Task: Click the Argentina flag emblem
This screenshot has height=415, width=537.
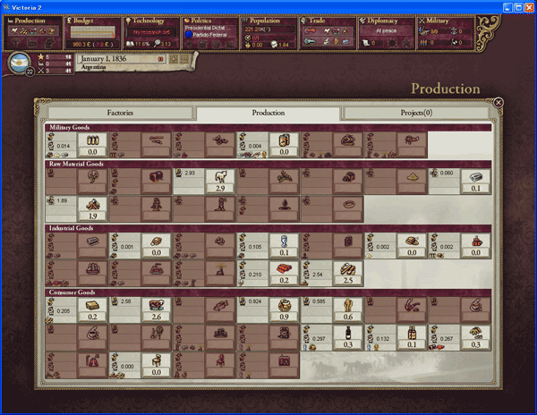Action: [17, 64]
